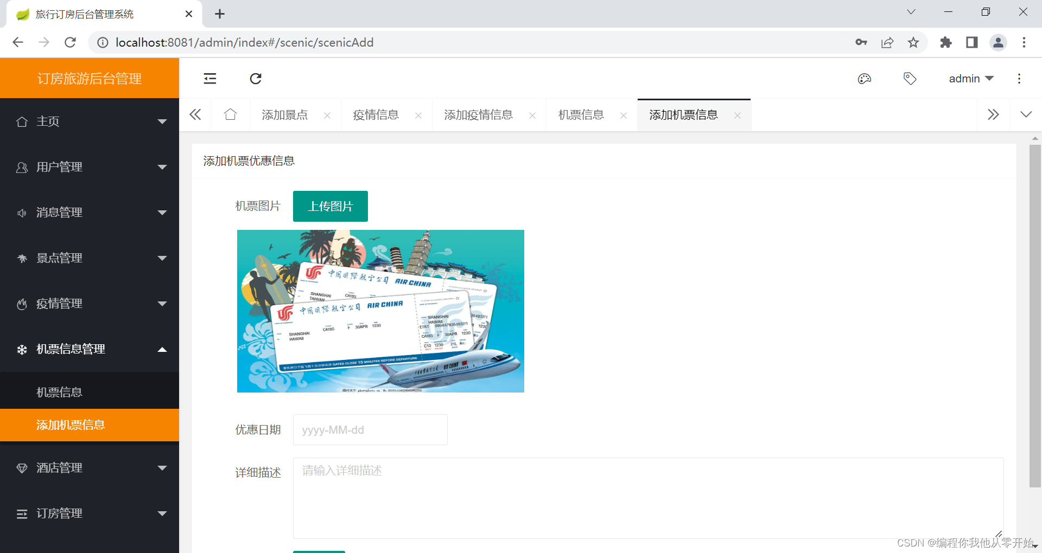Screen dimensions: 1042x553
Task: Close the 添加机票信息 tab
Action: pyautogui.click(x=738, y=115)
